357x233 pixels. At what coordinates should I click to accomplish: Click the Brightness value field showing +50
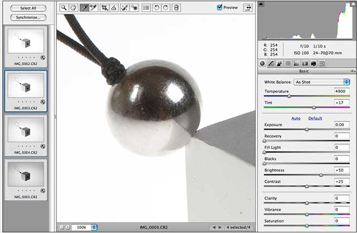(x=342, y=170)
